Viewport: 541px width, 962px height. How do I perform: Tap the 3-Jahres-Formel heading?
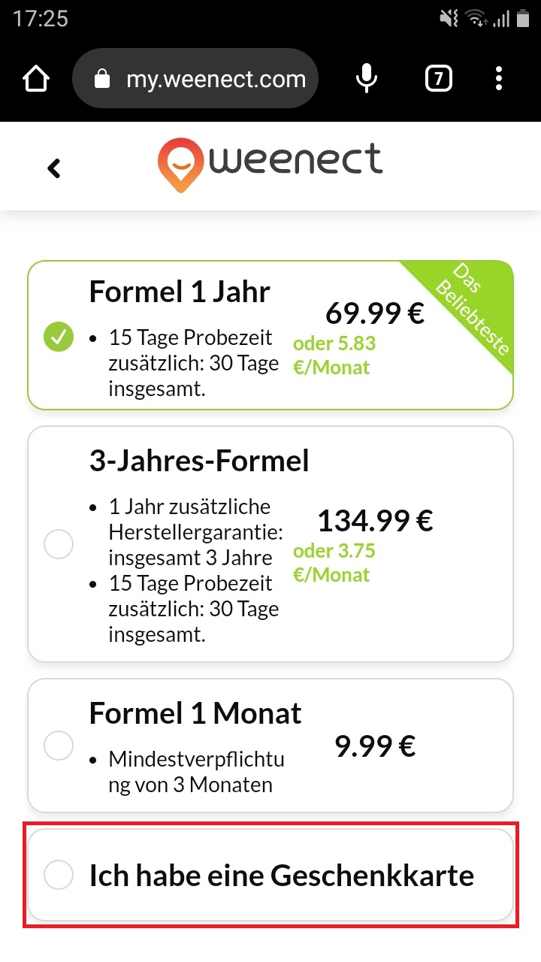click(199, 461)
